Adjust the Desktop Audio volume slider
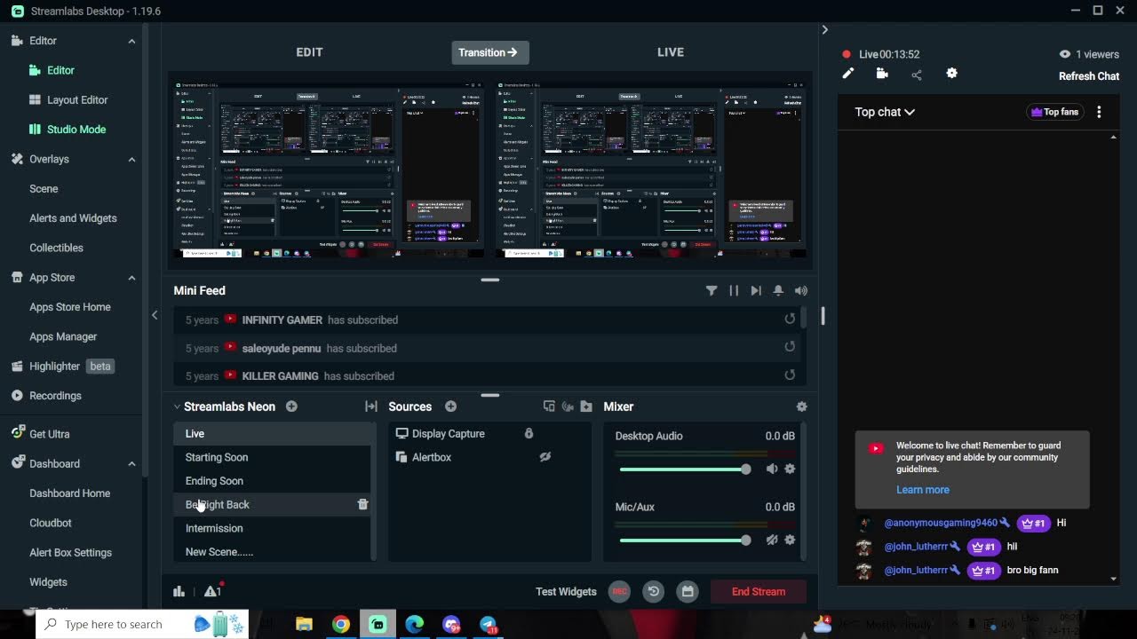This screenshot has height=639, width=1137. click(685, 469)
